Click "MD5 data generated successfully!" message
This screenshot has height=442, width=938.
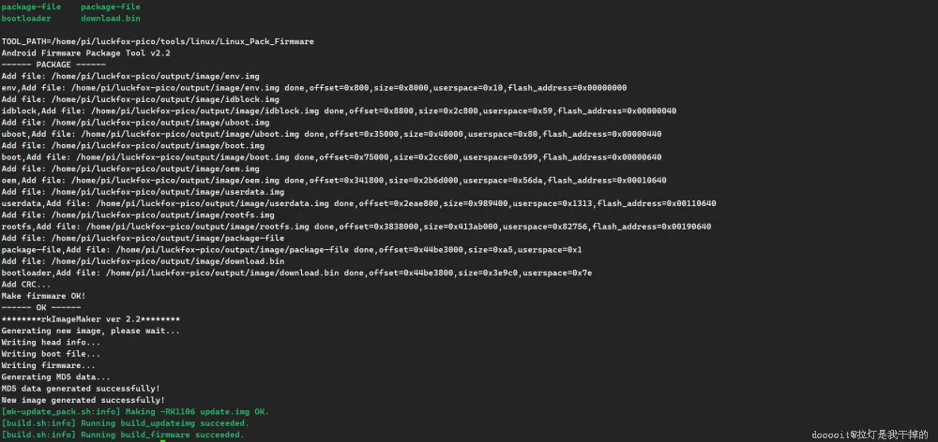pyautogui.click(x=80, y=388)
